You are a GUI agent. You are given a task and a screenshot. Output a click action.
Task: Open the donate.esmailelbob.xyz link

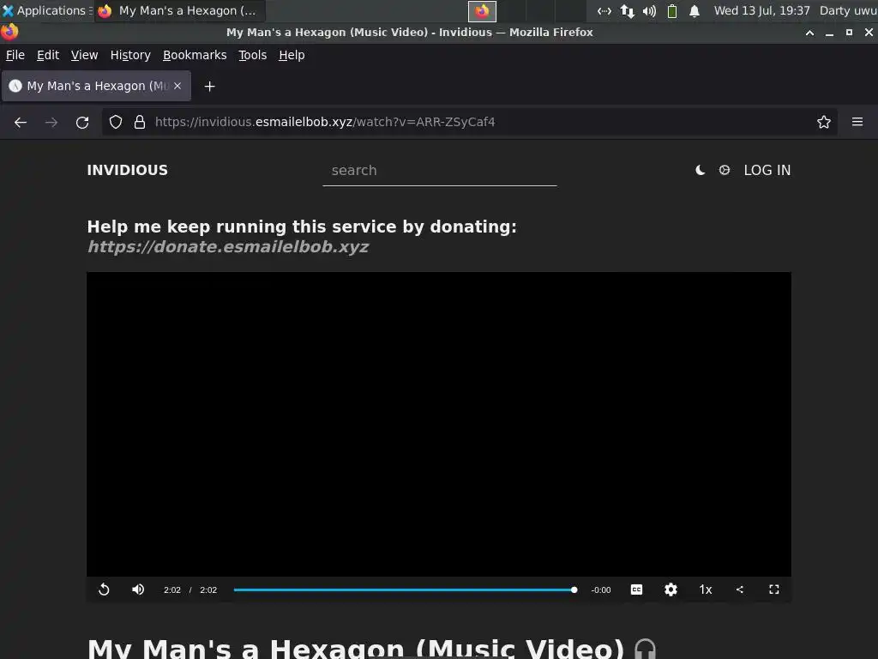(x=228, y=246)
